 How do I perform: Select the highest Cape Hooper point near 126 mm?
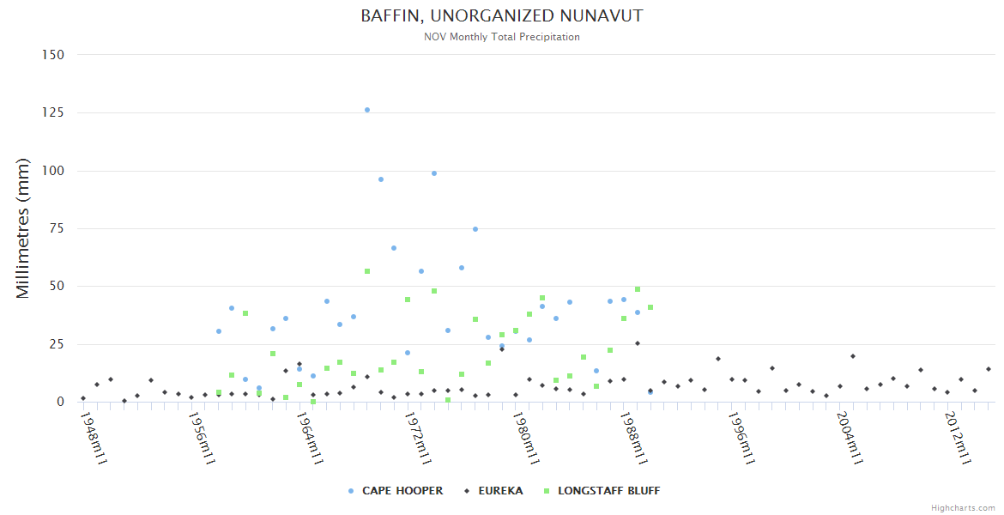367,110
